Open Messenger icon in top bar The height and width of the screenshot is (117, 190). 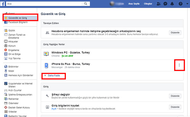click(165, 4)
